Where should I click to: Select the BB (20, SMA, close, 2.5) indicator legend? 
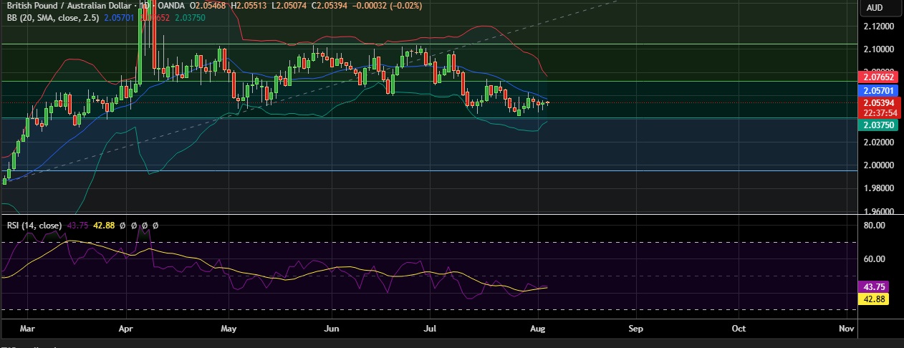point(50,18)
